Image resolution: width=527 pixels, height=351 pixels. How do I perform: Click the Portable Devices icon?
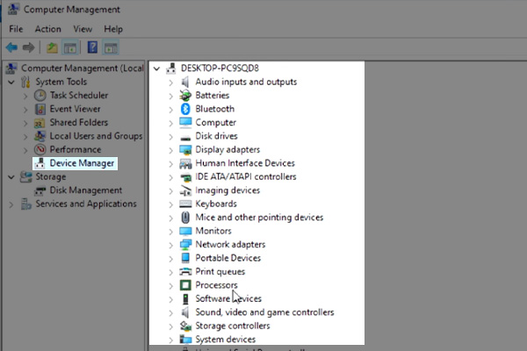tap(185, 258)
